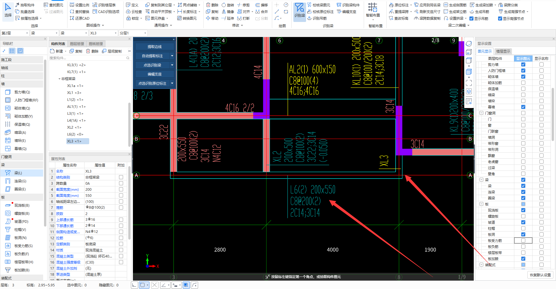The height and width of the screenshot is (289, 556).
Task: Uncheck 幕墙 show-element checkbox
Action: 523,107
